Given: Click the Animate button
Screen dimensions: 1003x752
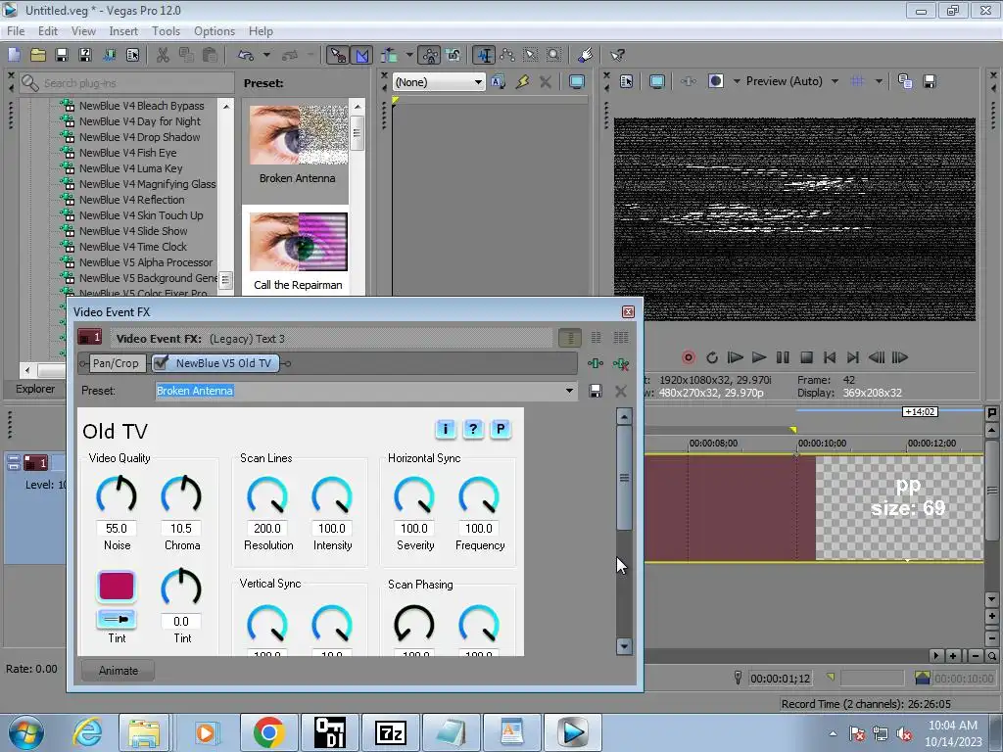Looking at the screenshot, I should pos(119,670).
